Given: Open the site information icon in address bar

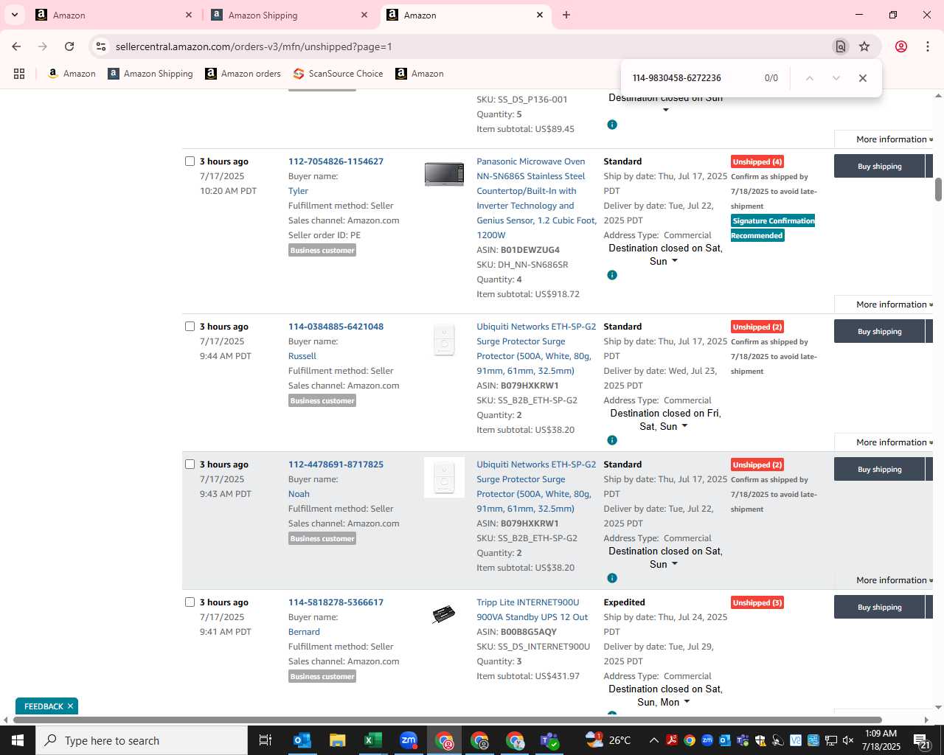Looking at the screenshot, I should 100,46.
